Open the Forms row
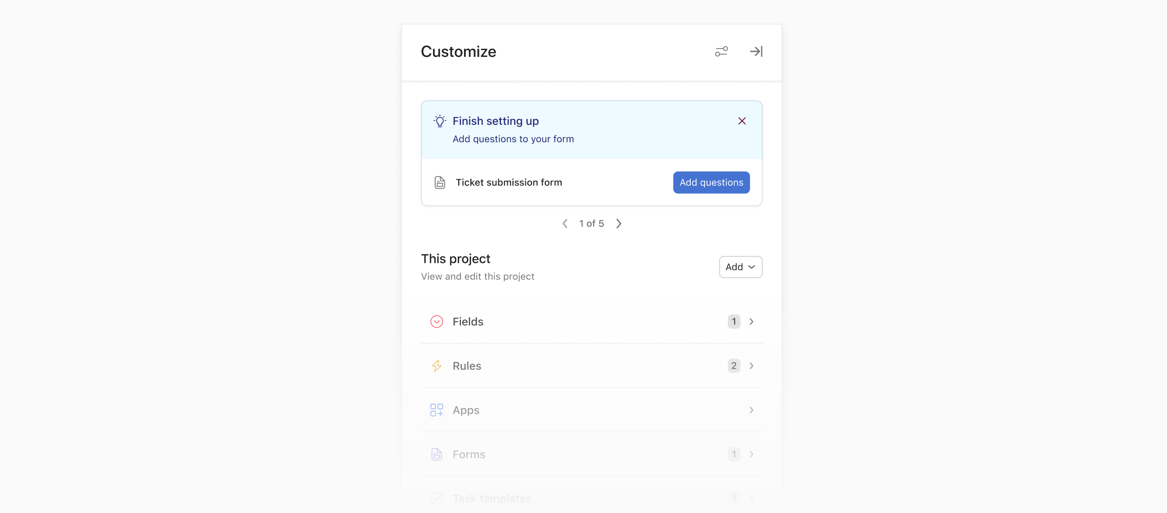This screenshot has height=513, width=1167. click(x=591, y=455)
